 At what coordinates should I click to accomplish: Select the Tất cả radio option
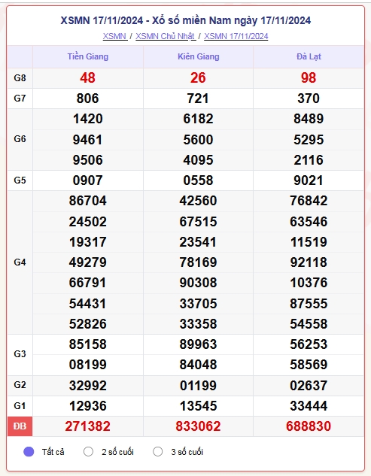click(x=29, y=451)
